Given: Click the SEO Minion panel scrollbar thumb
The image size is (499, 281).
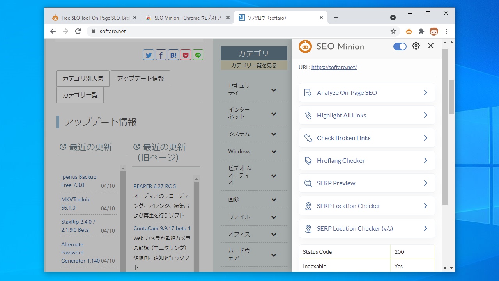Looking at the screenshot, I should 445,128.
